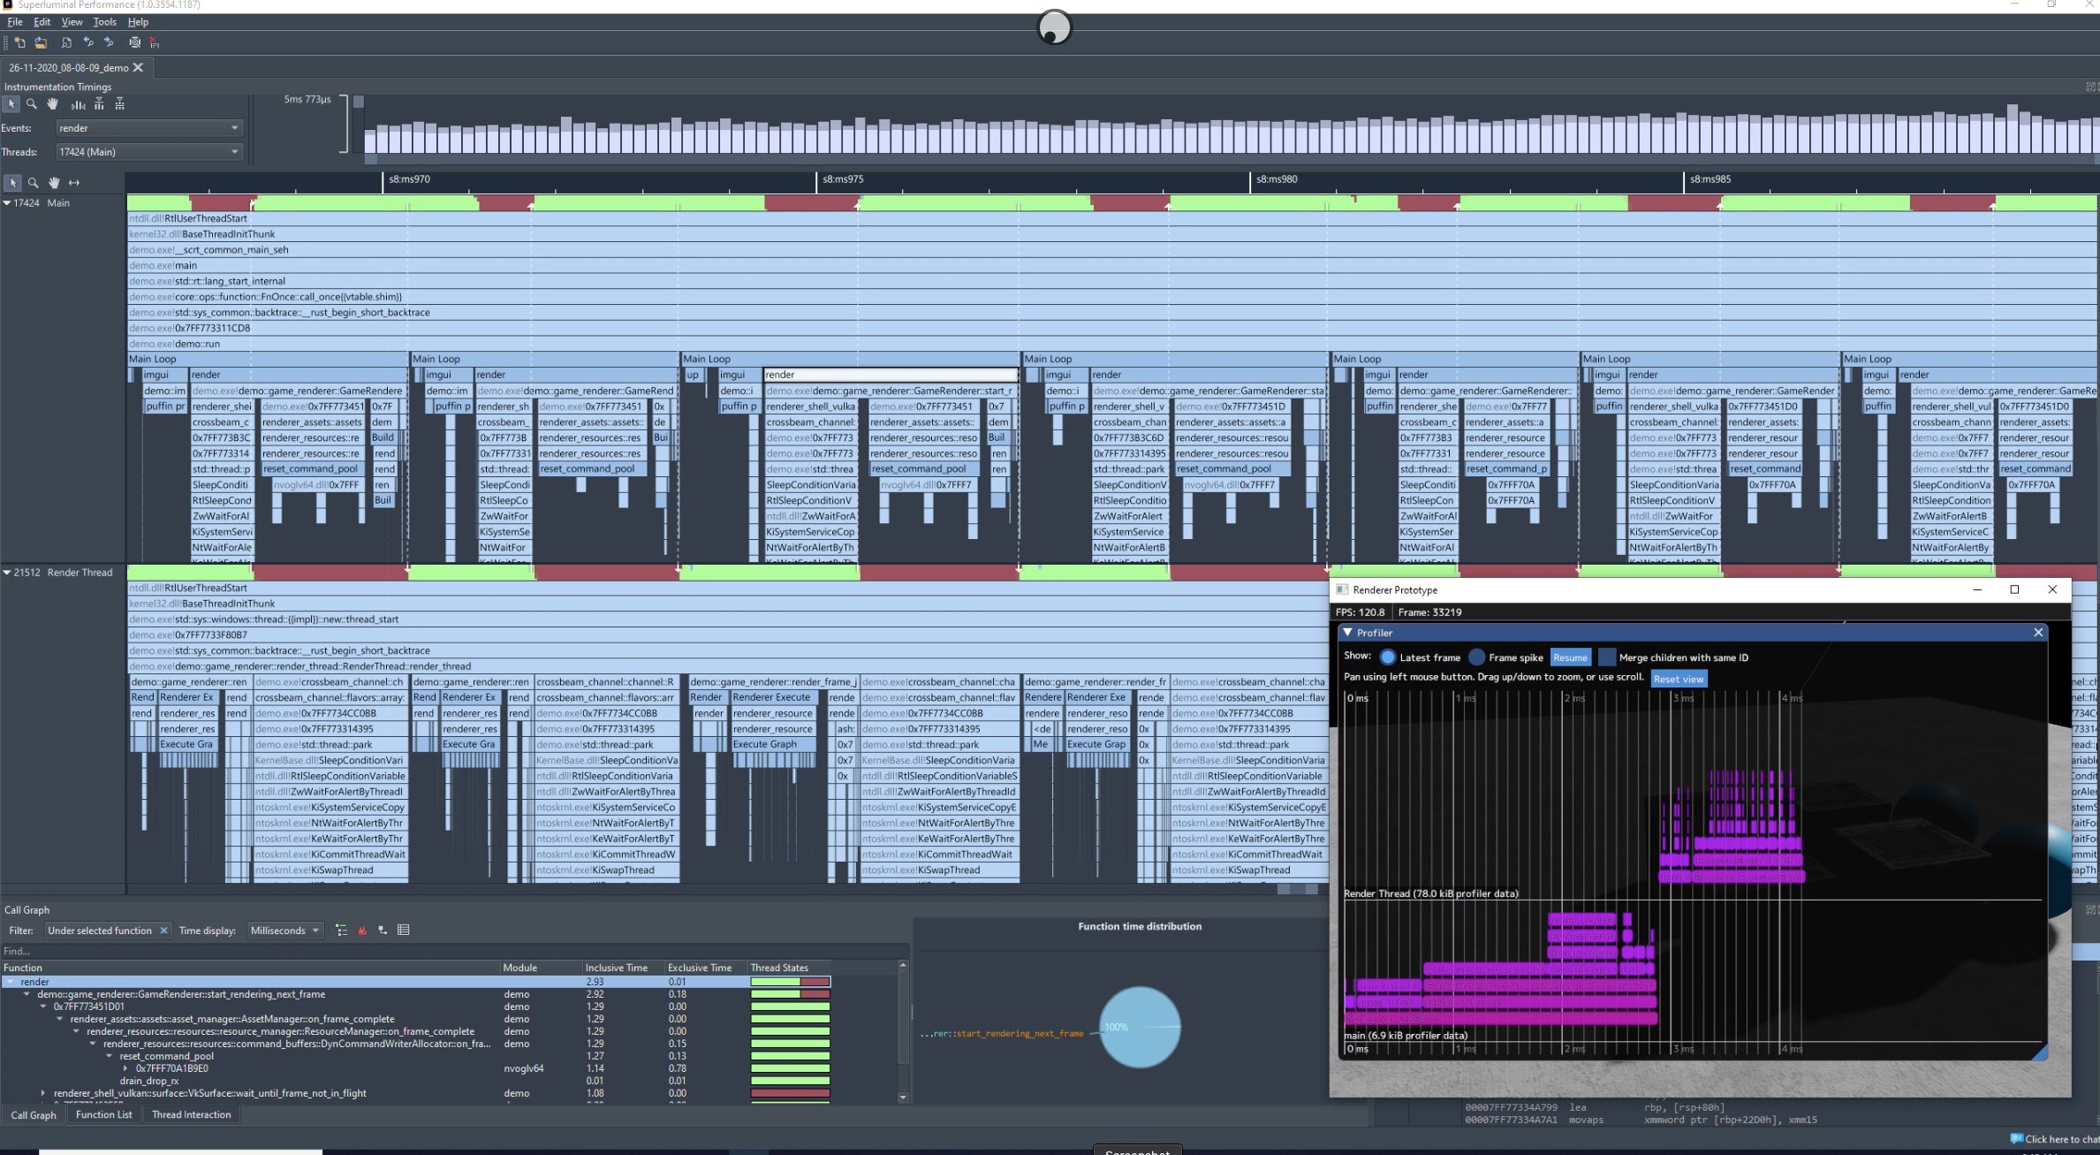Screen dimensions: 2100x1155
Task: Open the Events dropdown showing render
Action: 148,128
